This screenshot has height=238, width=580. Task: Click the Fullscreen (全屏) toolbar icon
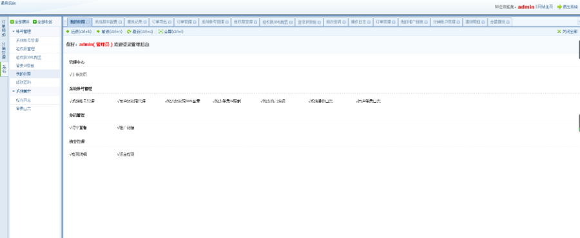tap(160, 32)
